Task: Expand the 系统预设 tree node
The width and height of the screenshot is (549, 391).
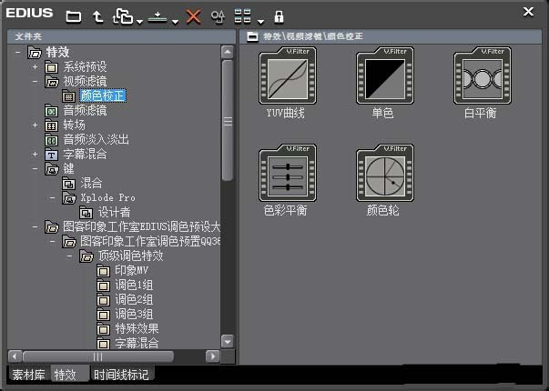Action: click(x=35, y=66)
